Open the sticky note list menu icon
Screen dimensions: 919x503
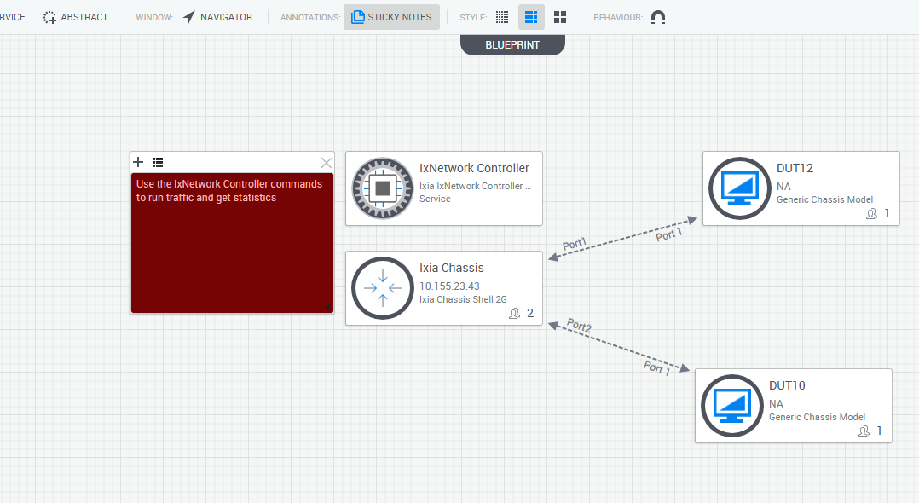coord(158,162)
